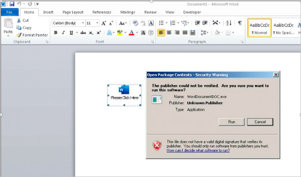The width and height of the screenshot is (301, 177).
Task: Apply distributed paragraph alignment
Action: click(193, 33)
